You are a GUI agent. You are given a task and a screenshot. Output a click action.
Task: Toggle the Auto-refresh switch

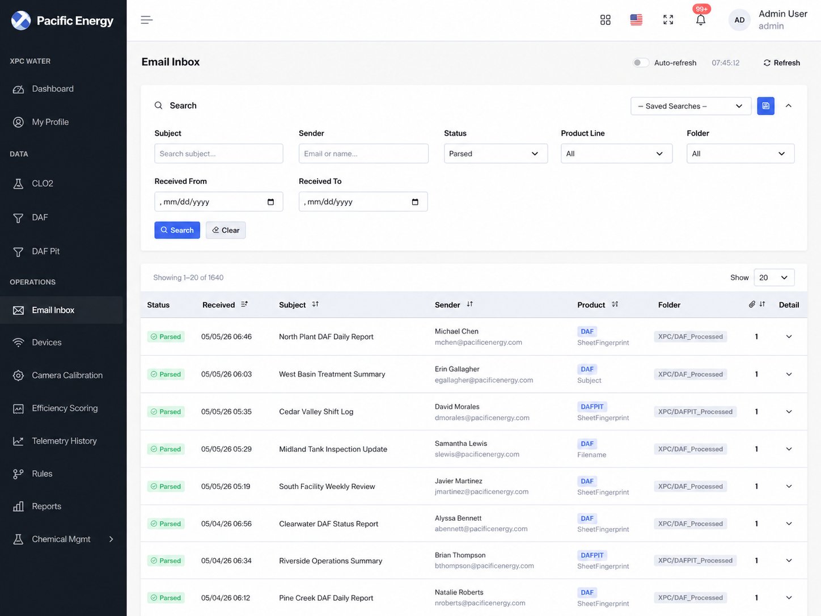tap(641, 63)
